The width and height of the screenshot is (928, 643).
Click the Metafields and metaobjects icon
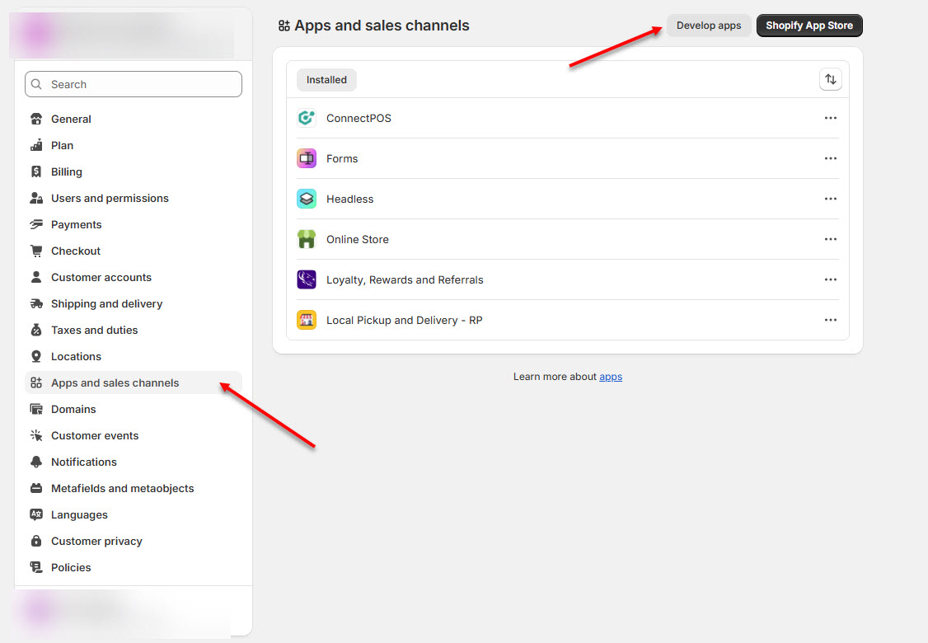coord(36,489)
